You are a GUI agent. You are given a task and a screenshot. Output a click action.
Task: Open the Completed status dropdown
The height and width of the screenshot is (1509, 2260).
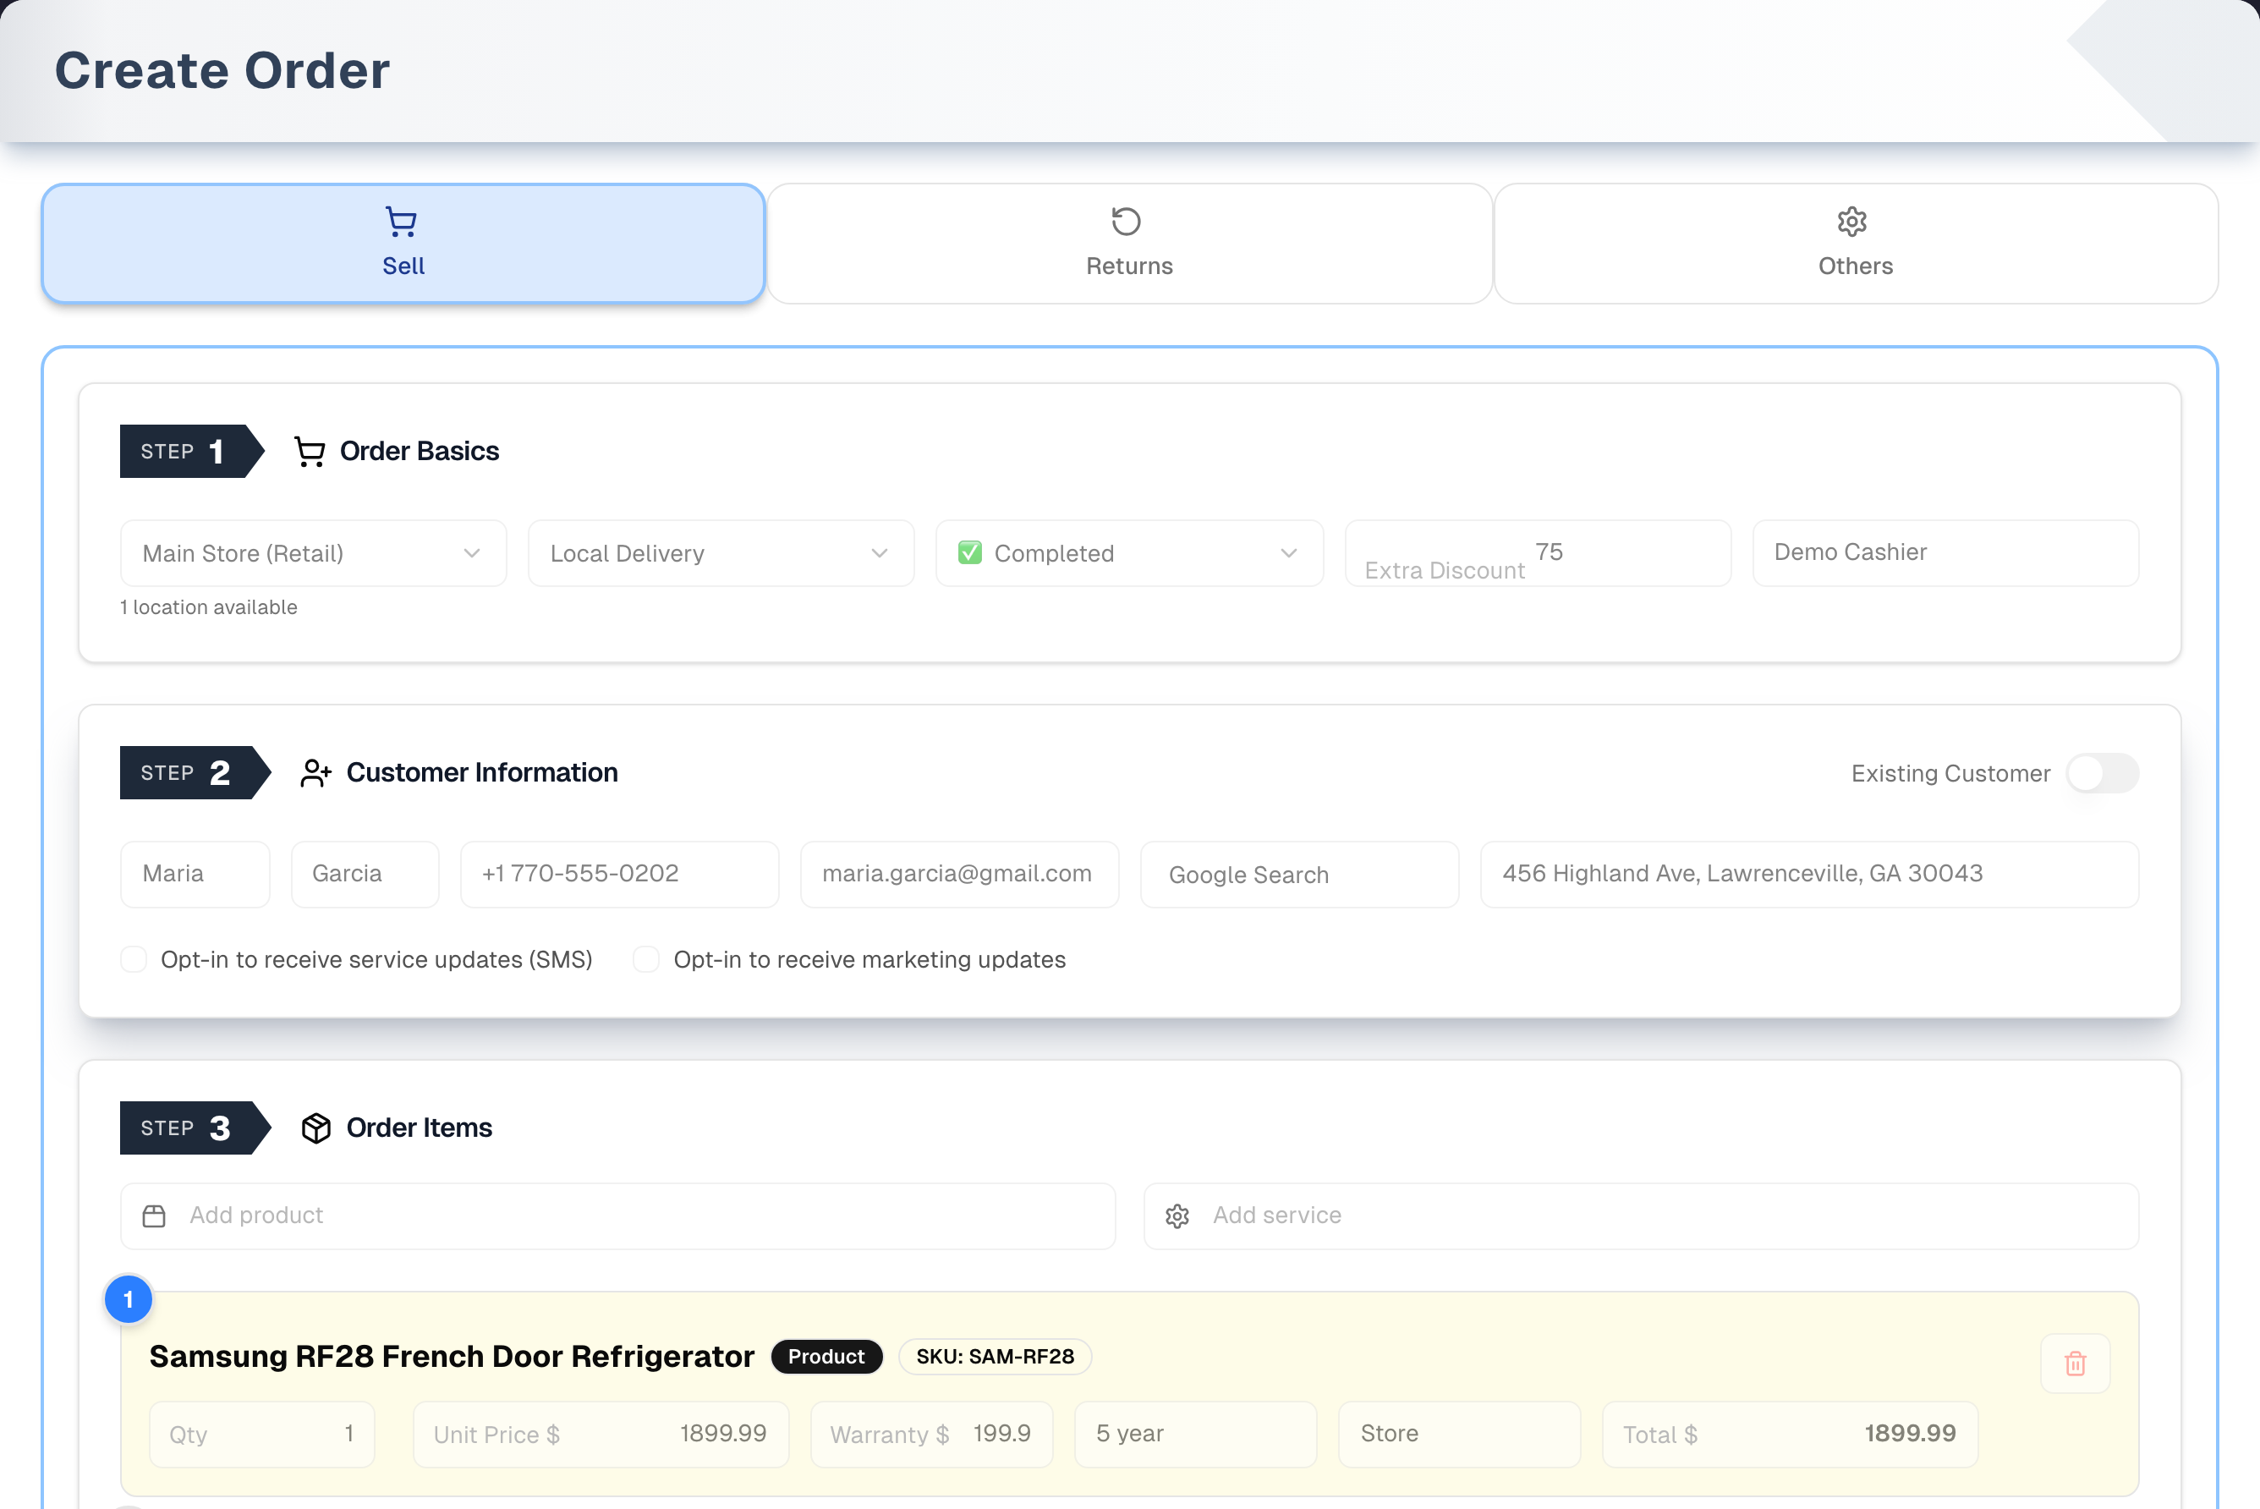tap(1129, 553)
